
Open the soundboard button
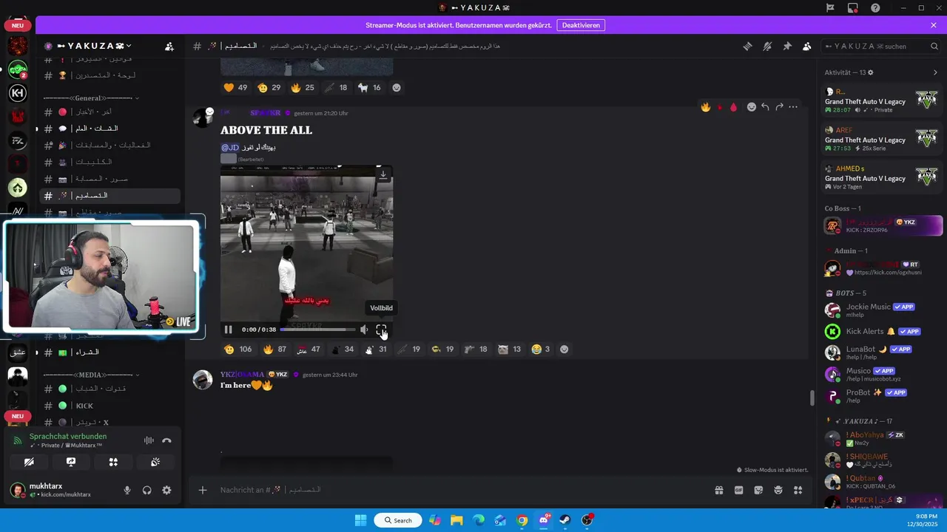point(155,462)
